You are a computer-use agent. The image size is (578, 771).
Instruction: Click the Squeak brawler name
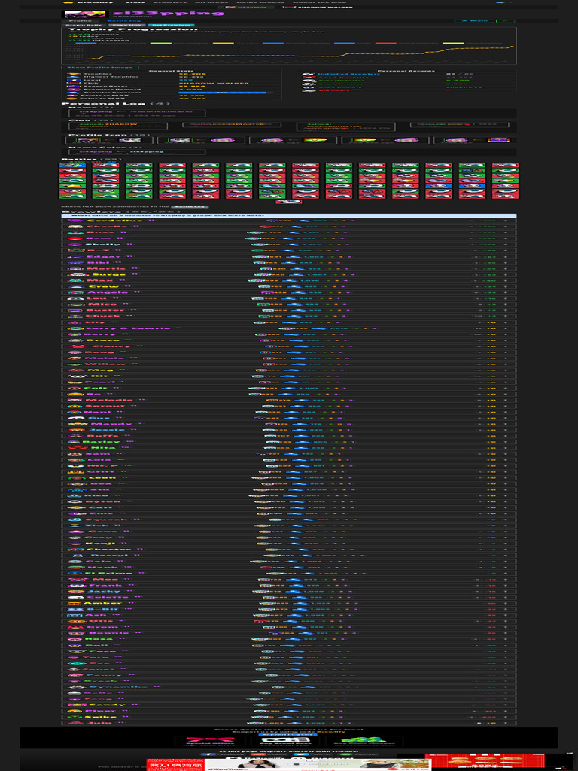click(x=107, y=520)
